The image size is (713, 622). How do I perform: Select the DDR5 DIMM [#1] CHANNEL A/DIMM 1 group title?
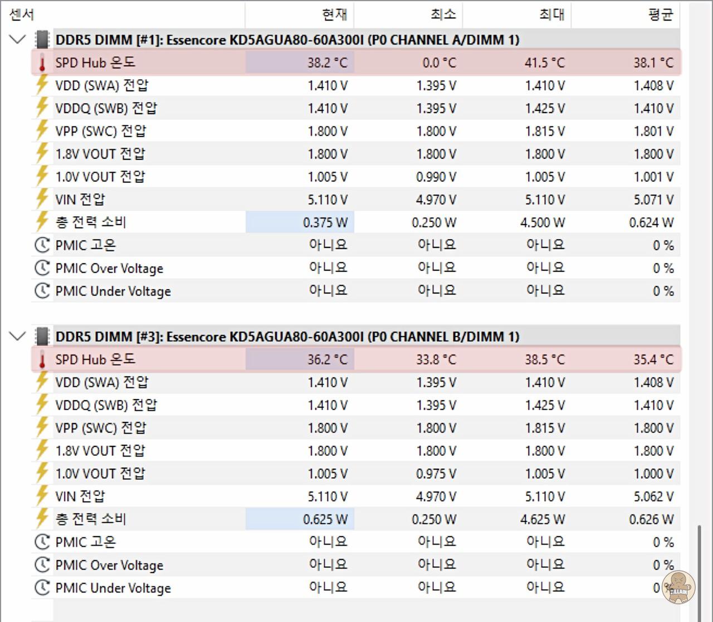click(x=287, y=40)
